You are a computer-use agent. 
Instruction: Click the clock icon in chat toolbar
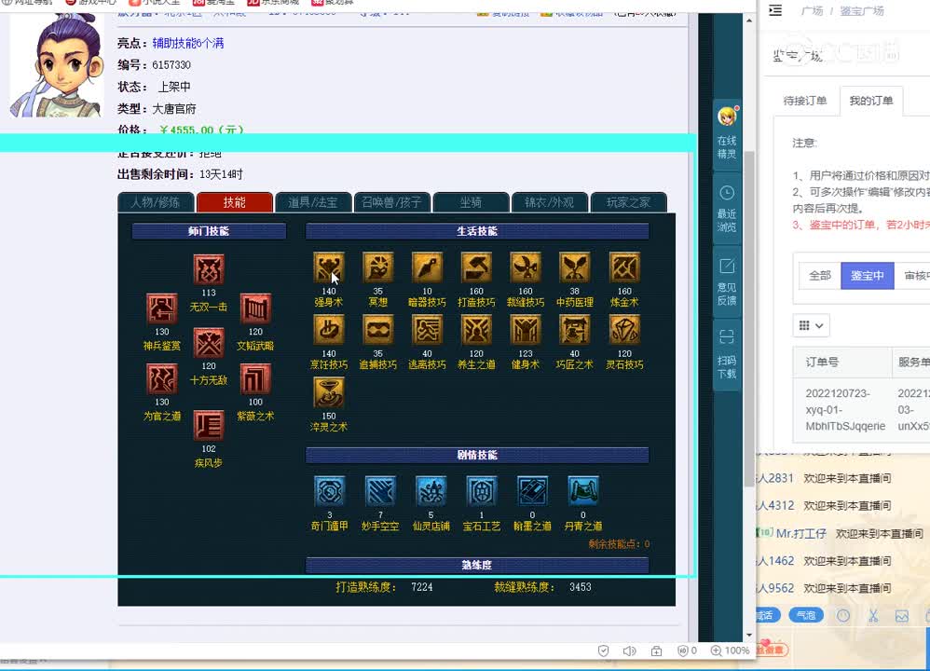tap(842, 616)
